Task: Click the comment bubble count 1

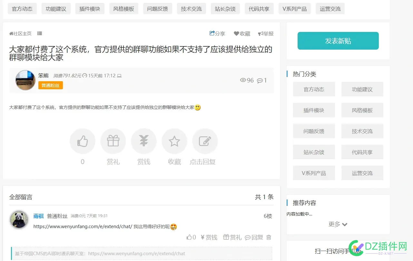Action: click(x=262, y=81)
